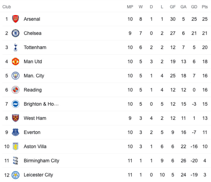211x182 pixels.
Task: Click the GD column header
Action: 194,7
